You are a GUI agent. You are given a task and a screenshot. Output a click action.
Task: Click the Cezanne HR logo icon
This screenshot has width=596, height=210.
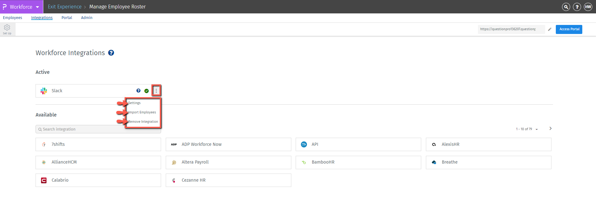(x=174, y=180)
